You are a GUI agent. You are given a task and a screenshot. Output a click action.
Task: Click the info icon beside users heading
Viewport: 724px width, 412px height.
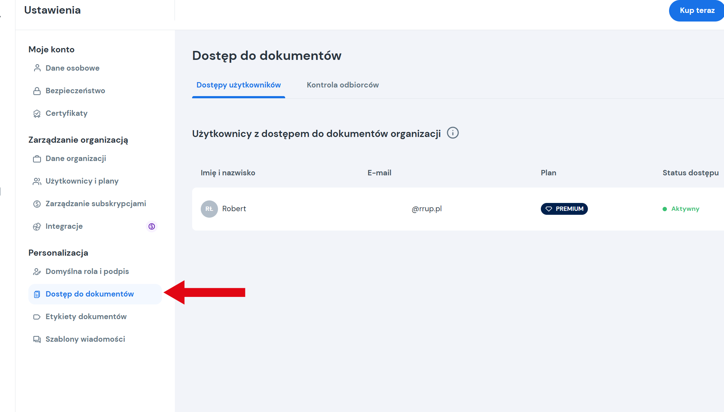(x=452, y=133)
